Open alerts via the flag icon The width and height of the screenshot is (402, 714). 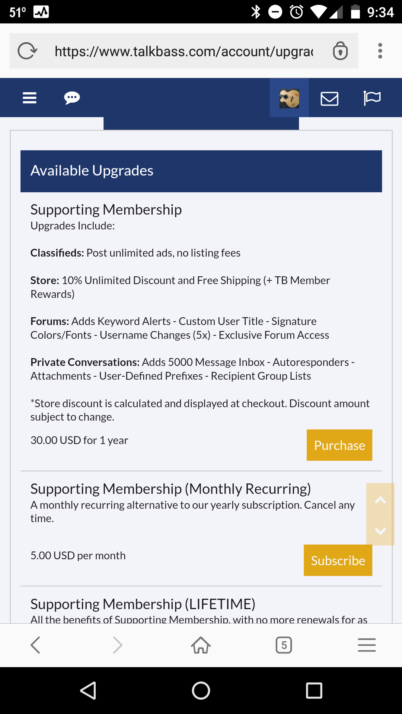(x=372, y=98)
